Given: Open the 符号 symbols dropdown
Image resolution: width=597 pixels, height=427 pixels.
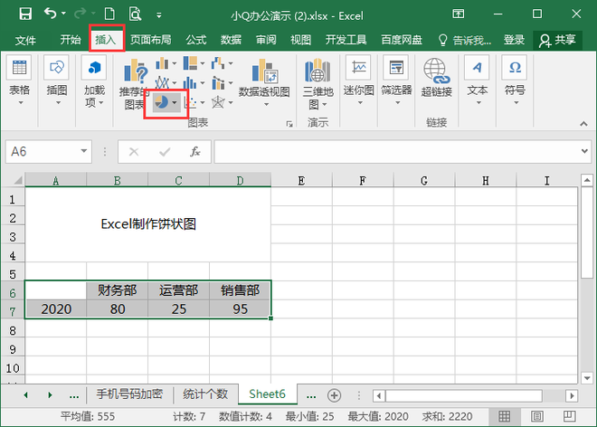Looking at the screenshot, I should coord(515,81).
